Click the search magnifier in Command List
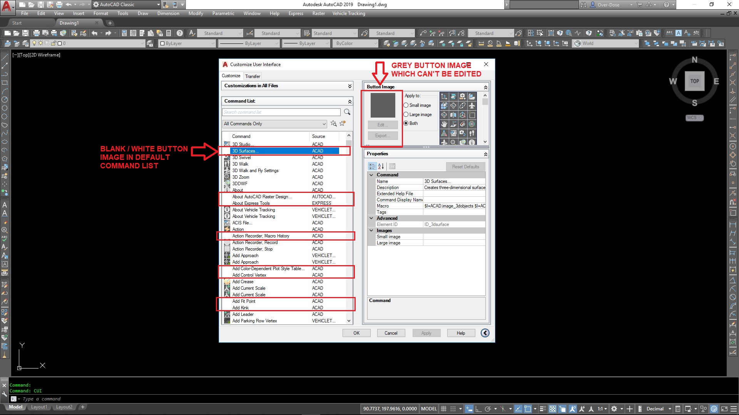 tap(347, 112)
